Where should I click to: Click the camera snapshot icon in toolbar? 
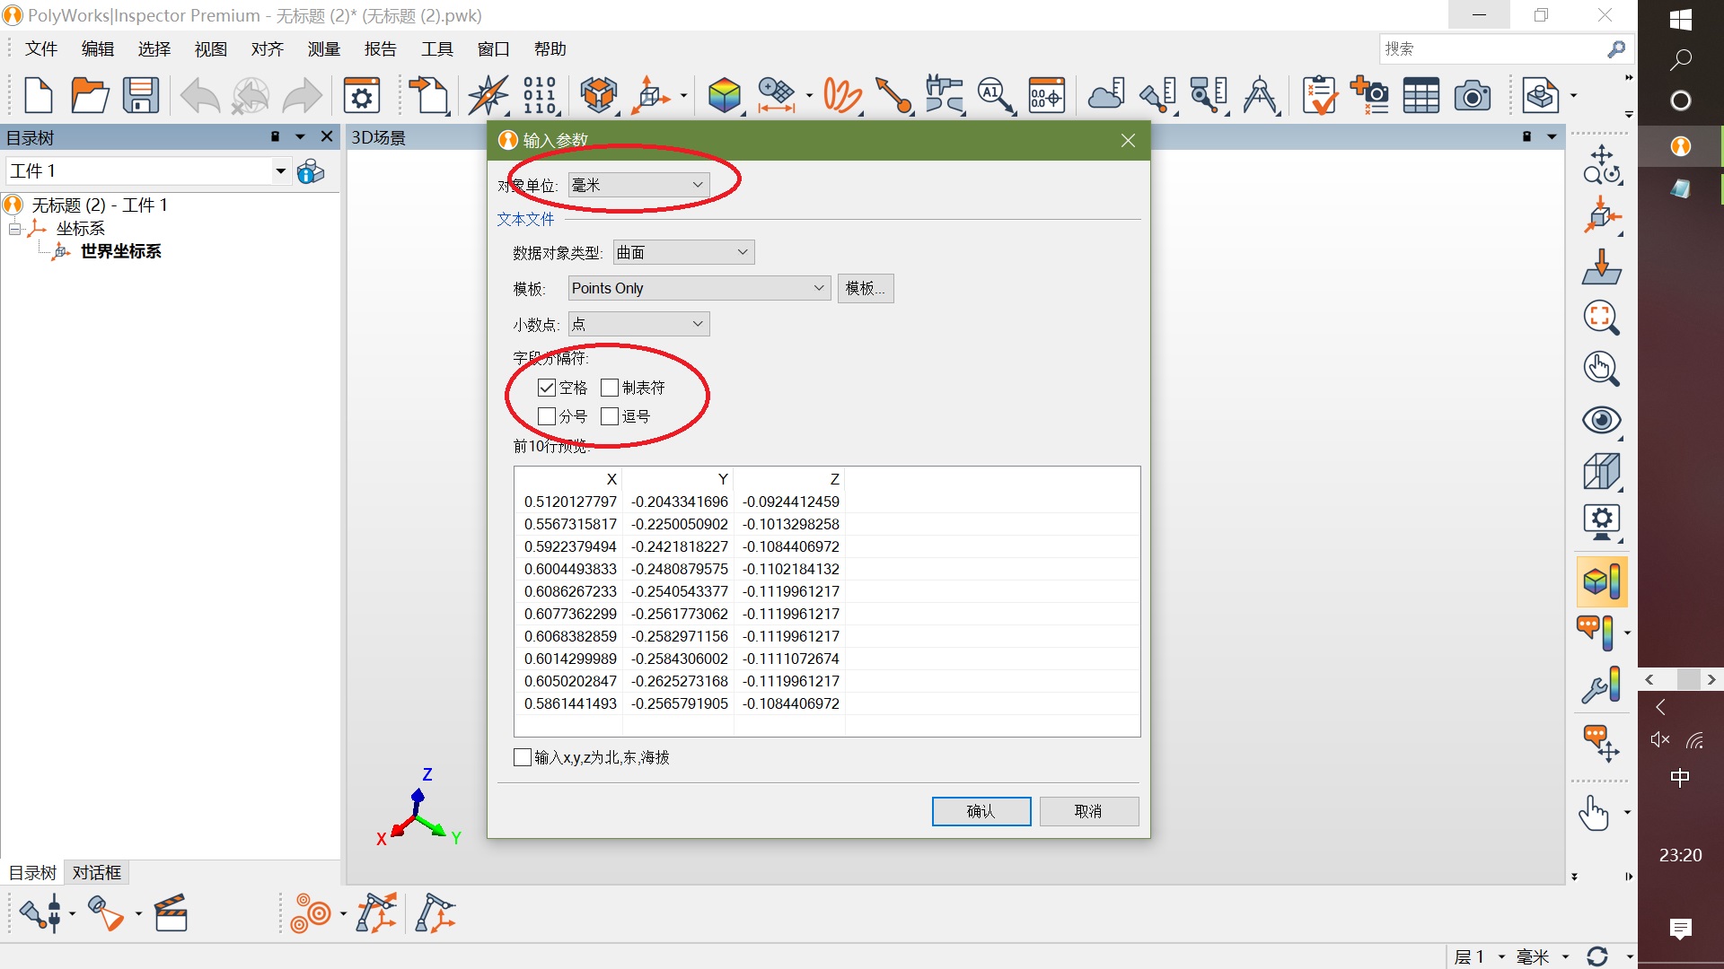point(1472,95)
